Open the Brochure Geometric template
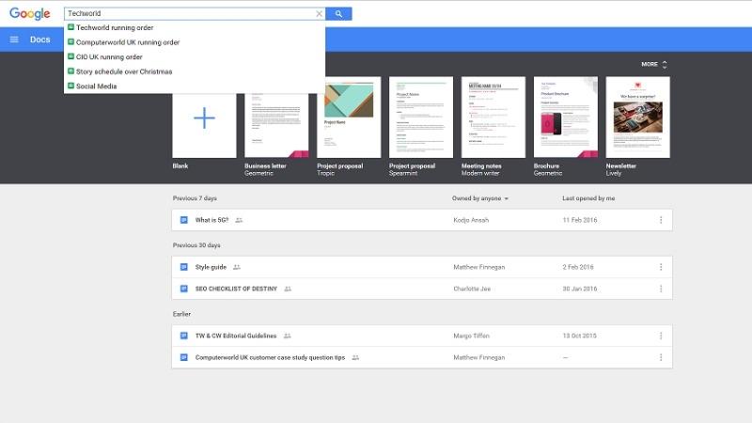The height and width of the screenshot is (423, 752). pyautogui.click(x=566, y=117)
